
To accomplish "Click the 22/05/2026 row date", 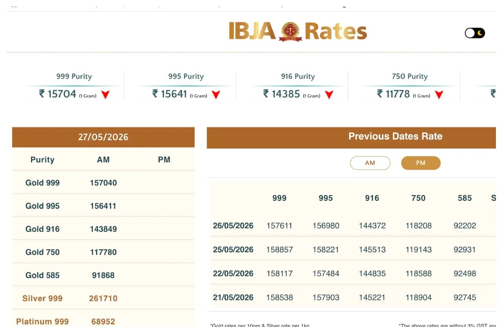I will (x=233, y=273).
